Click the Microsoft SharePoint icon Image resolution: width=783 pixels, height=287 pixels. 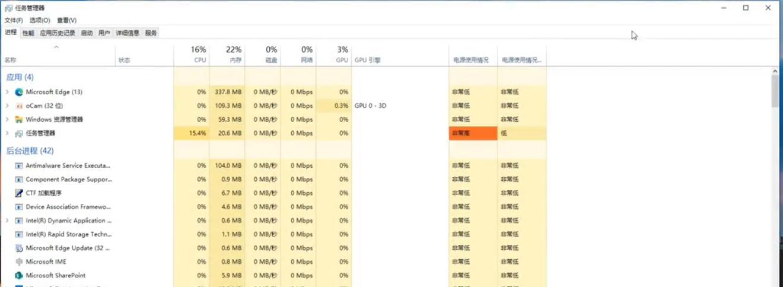(19, 275)
